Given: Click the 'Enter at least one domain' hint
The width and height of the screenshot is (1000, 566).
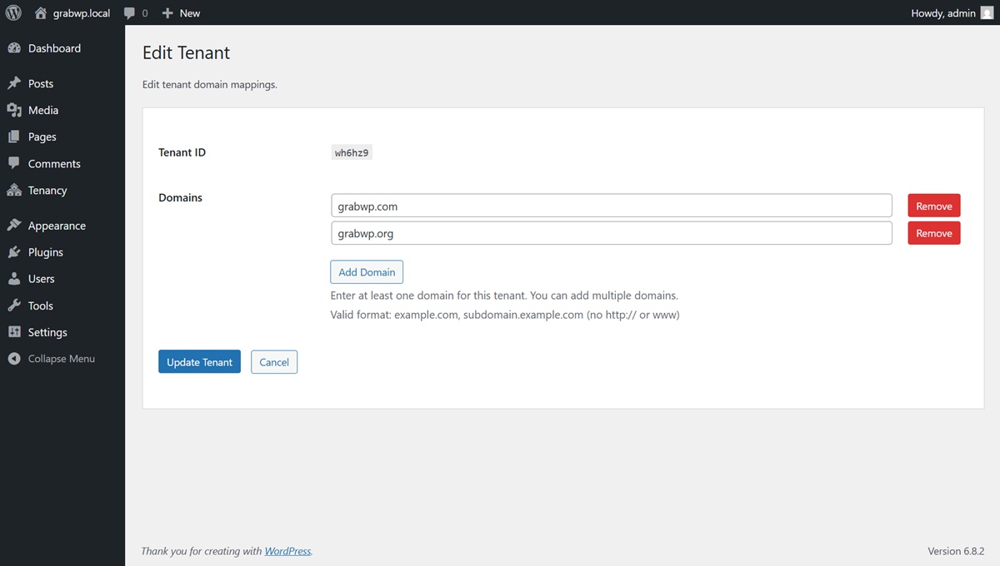Looking at the screenshot, I should coord(504,295).
